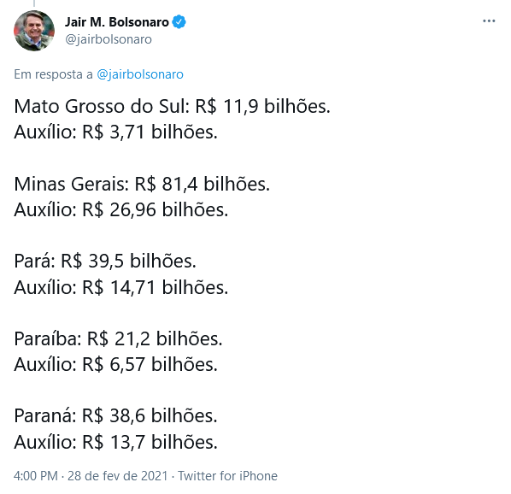Select the Auxílio R$ 6,57 bilhões line
511x494 pixels.
pos(115,364)
